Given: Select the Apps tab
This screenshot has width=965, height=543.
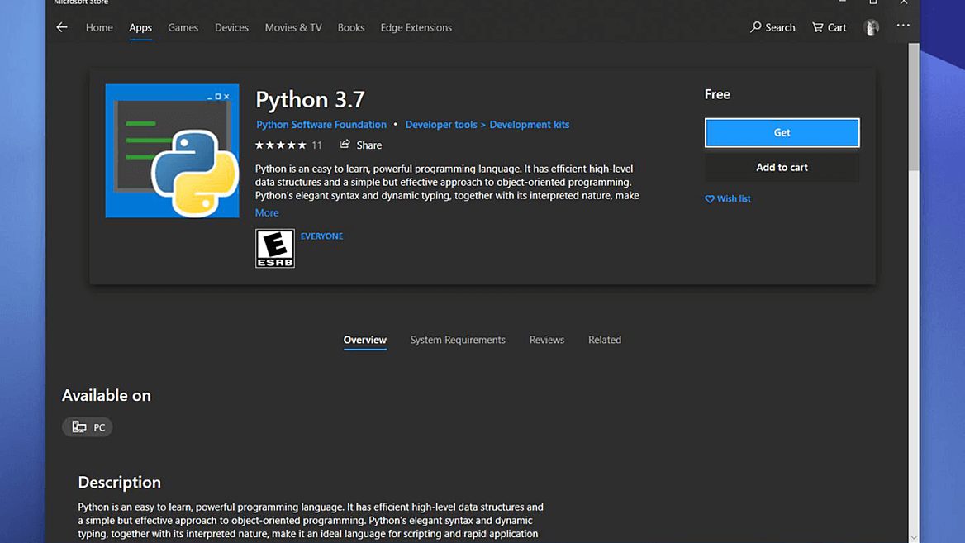Looking at the screenshot, I should point(140,28).
